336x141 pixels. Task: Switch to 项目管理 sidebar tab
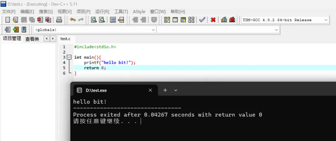[x=12, y=39]
